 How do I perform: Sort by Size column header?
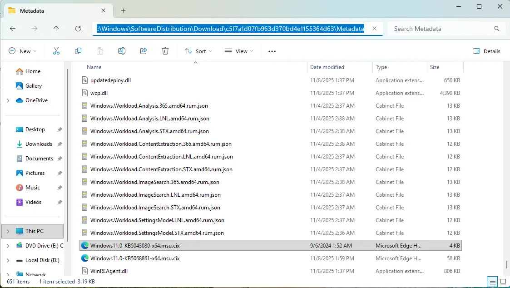click(445, 67)
